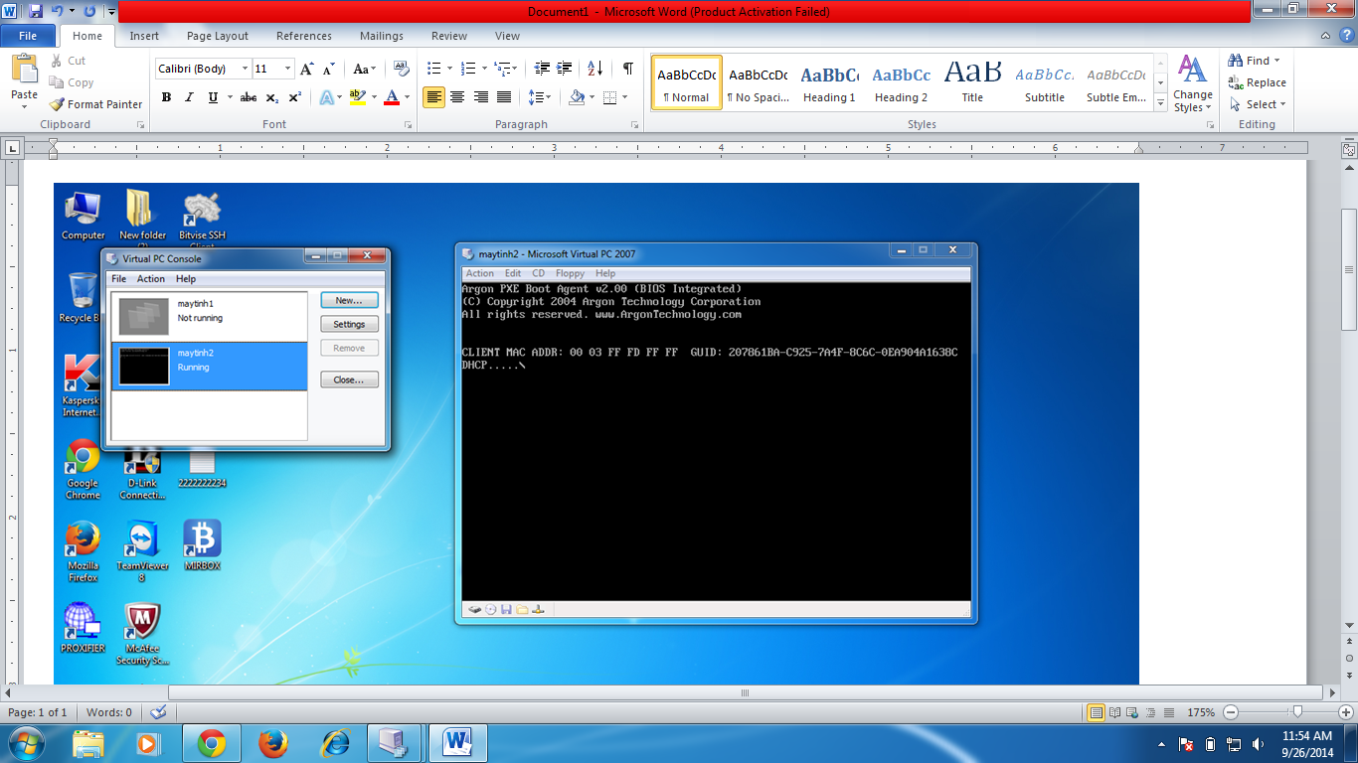Viewport: 1358px width, 763px height.
Task: Click the Clear Formatting icon
Action: 402,69
